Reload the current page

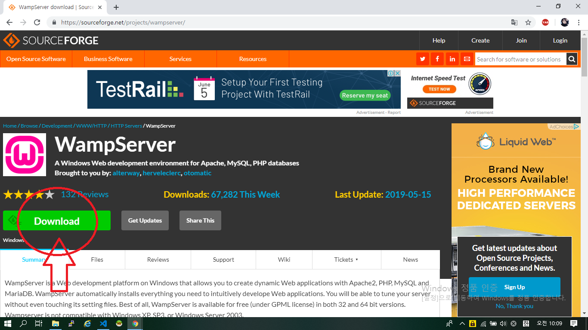[x=37, y=22]
